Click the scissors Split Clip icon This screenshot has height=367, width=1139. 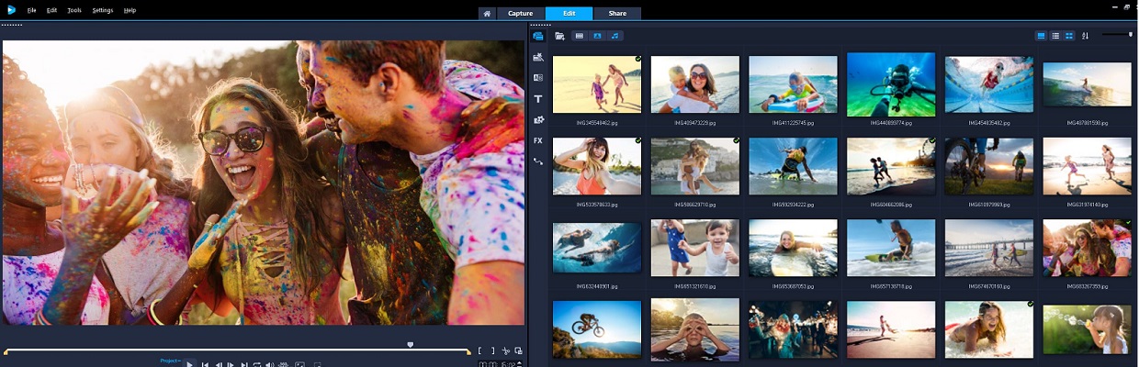tap(506, 350)
